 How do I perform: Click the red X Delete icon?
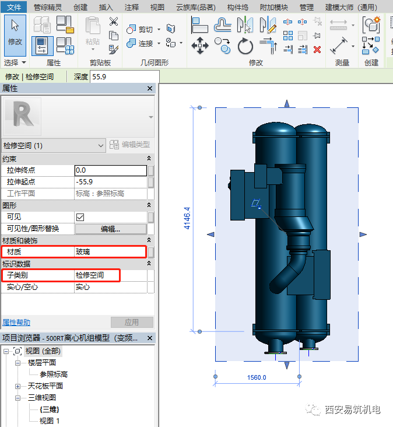[317, 50]
